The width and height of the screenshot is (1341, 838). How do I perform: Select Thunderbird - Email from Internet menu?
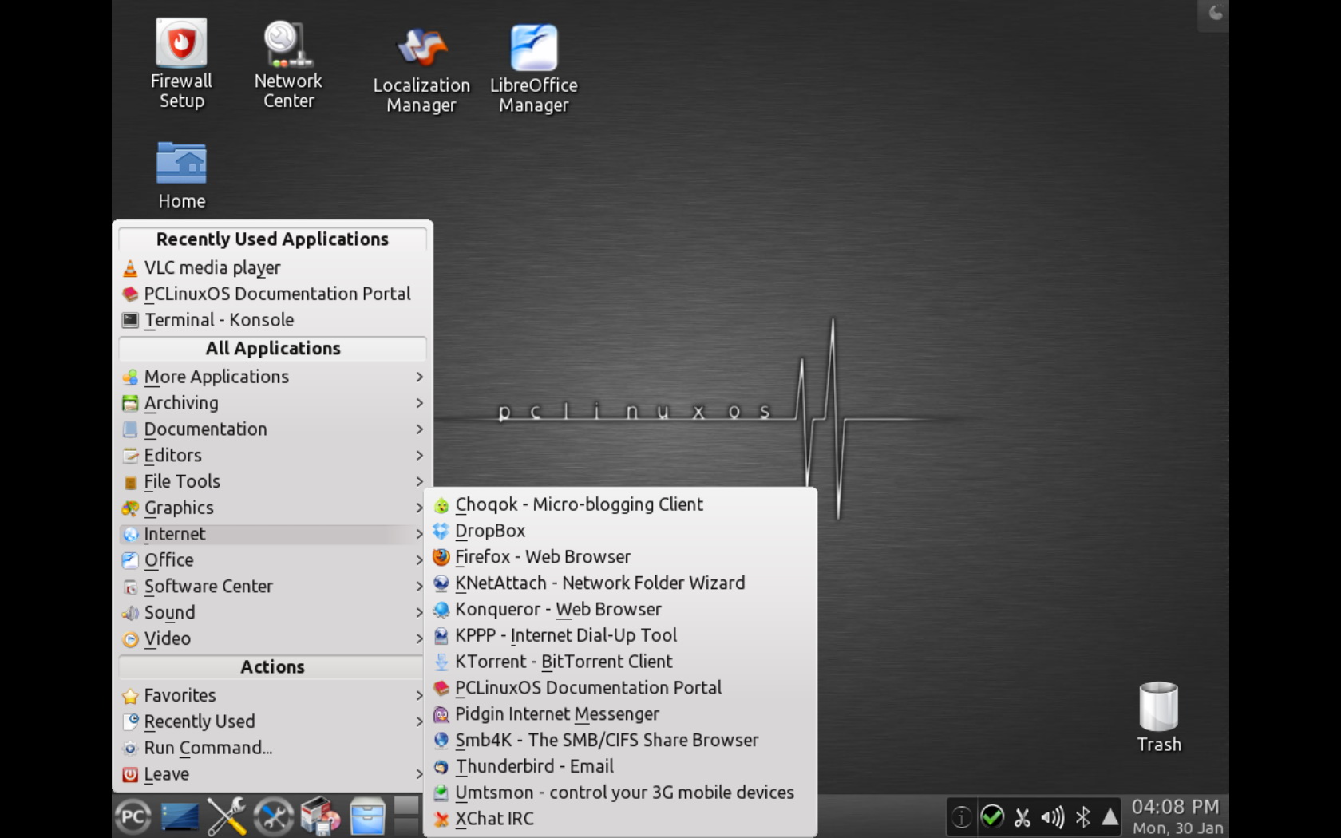click(x=533, y=766)
